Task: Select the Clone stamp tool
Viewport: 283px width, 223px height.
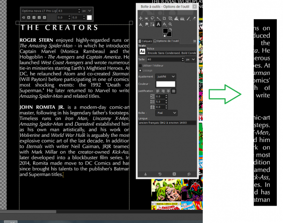Action: [x=141, y=24]
